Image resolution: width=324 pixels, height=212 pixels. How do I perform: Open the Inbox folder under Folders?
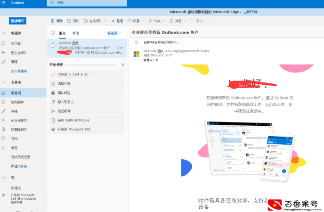coord(23,93)
